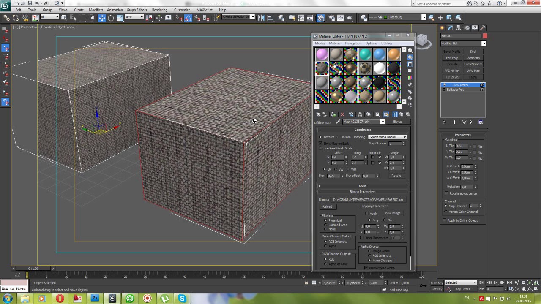The width and height of the screenshot is (541, 304).
Task: Open Material Editor Utilities menu
Action: (x=387, y=43)
